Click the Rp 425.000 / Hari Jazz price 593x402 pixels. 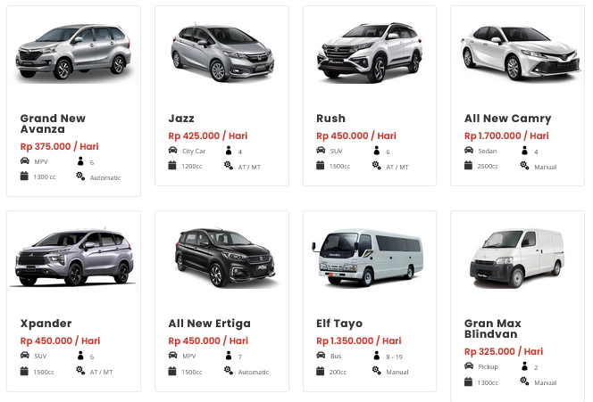207,135
